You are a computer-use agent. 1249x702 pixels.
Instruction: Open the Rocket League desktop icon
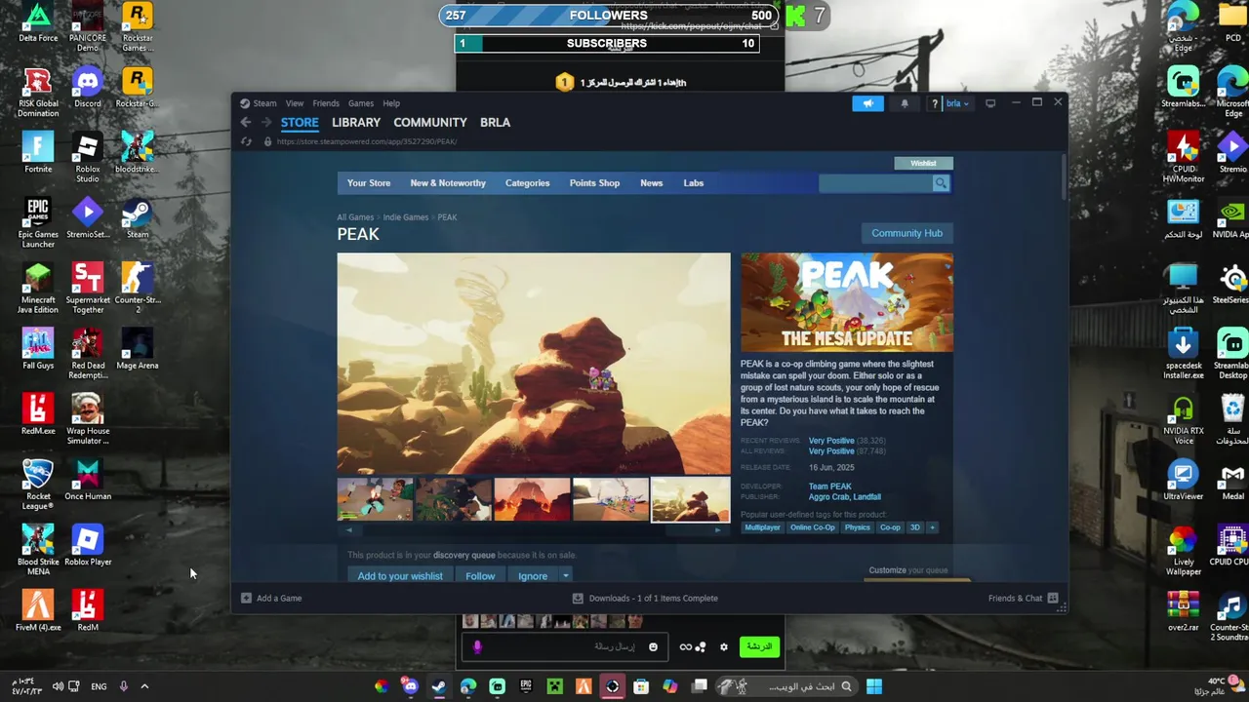(38, 485)
